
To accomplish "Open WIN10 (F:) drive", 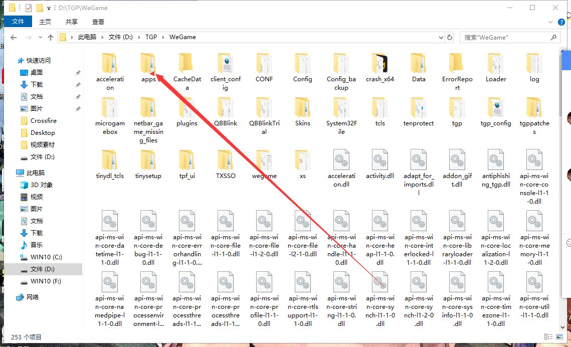I will (46, 281).
